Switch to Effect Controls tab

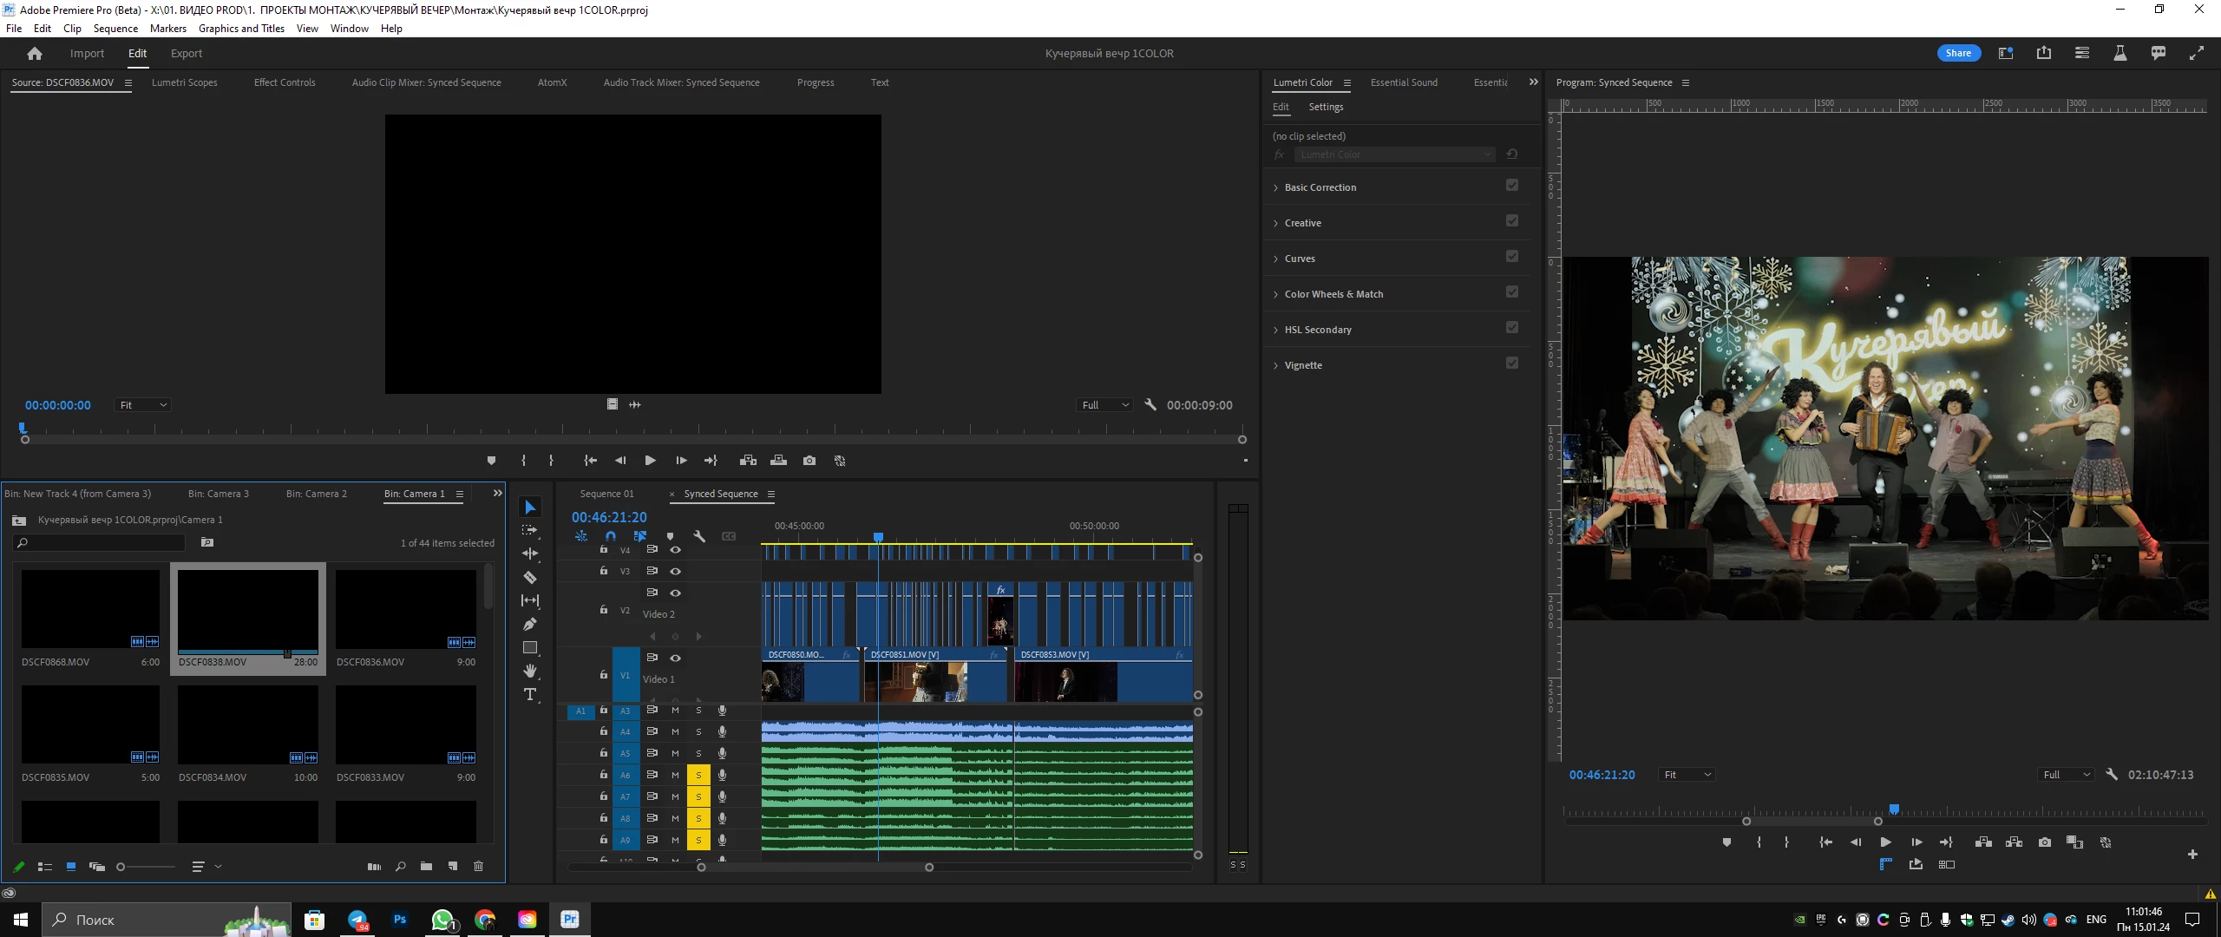click(x=285, y=82)
